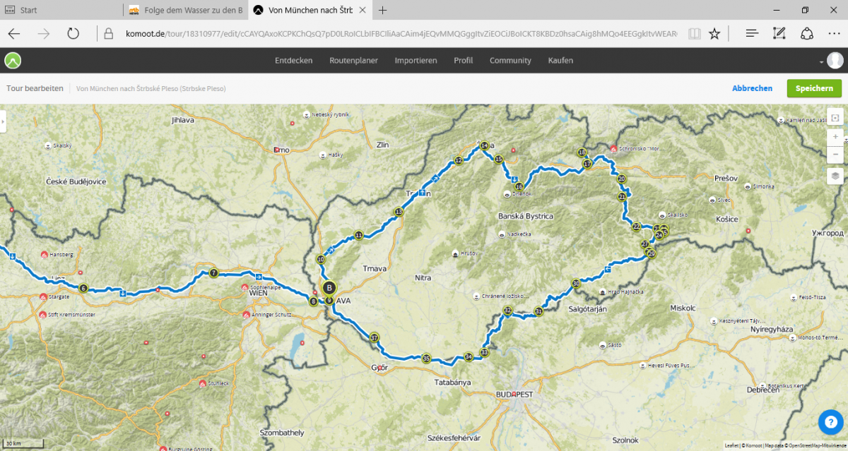Viewport: 848px width, 451px height.
Task: Open the Edge Hub panel
Action: (753, 33)
